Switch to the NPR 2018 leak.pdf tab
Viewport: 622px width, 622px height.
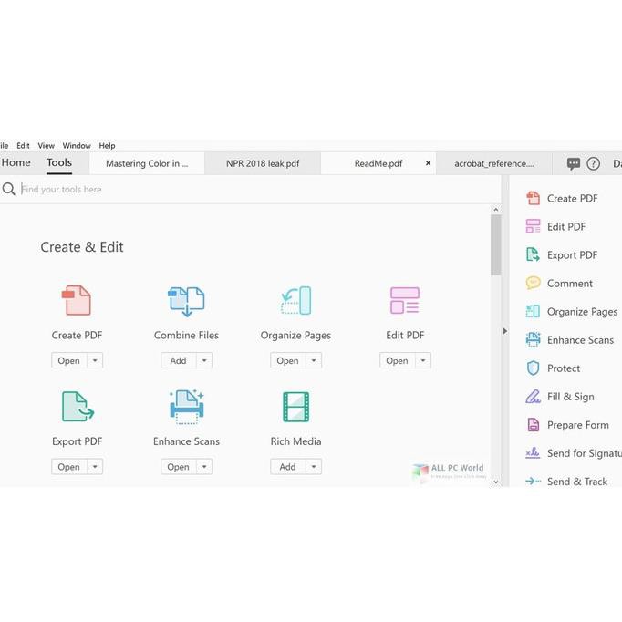(263, 163)
